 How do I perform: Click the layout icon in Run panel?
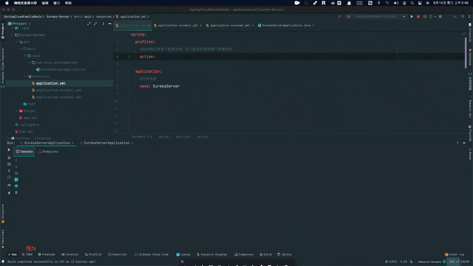coord(9,185)
